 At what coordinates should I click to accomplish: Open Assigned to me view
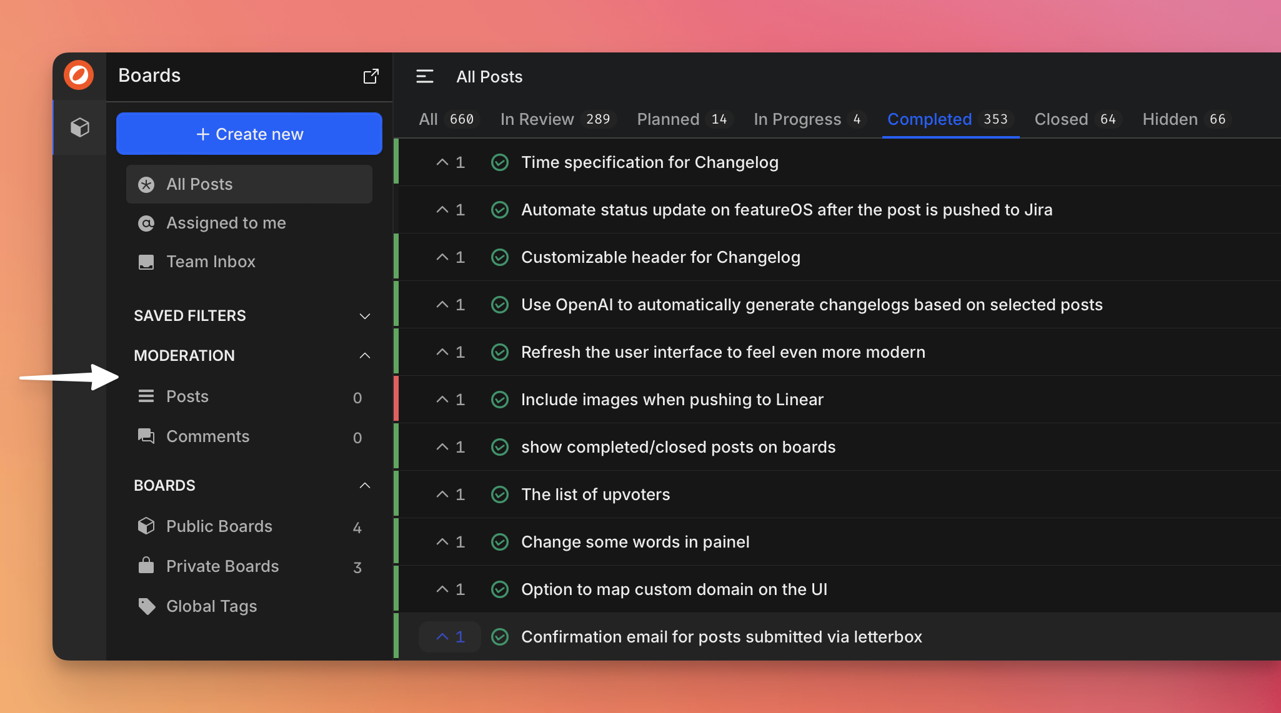click(226, 223)
